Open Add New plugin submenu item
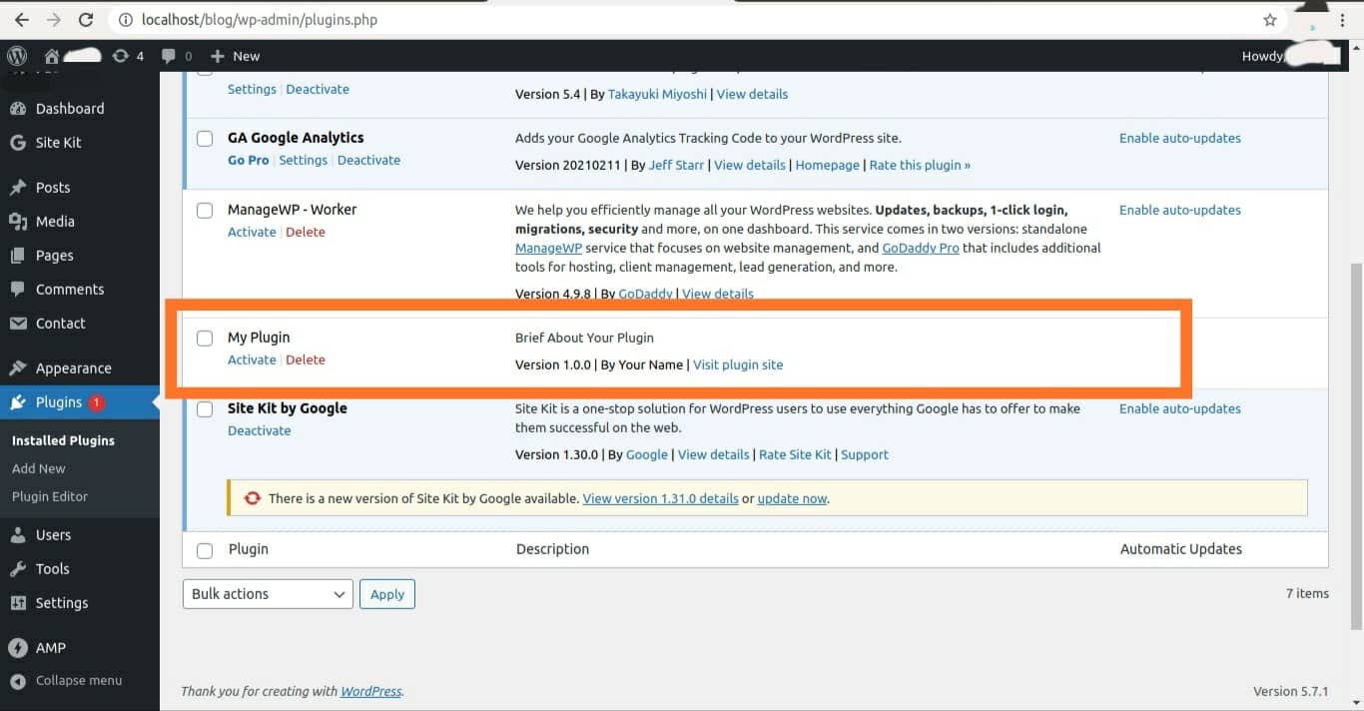Image resolution: width=1364 pixels, height=711 pixels. 39,468
